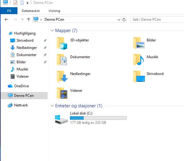Click the pin icon next to Bilder
The height and width of the screenshot is (161, 184).
coord(45,62)
